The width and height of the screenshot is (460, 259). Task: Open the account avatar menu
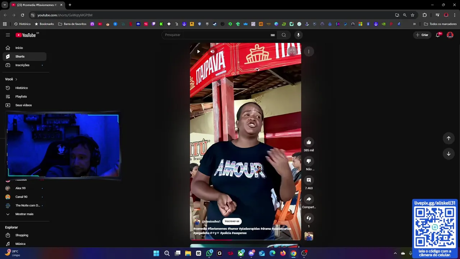450,35
